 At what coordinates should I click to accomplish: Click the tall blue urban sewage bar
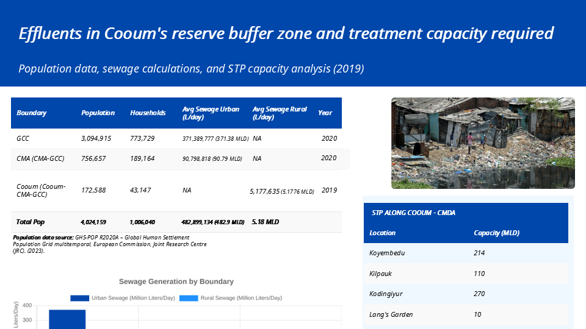pyautogui.click(x=67, y=319)
